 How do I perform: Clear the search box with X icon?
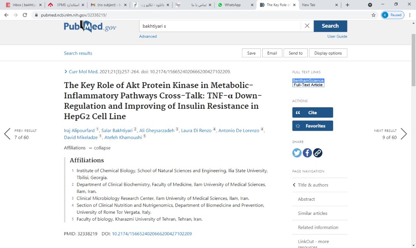pyautogui.click(x=307, y=26)
